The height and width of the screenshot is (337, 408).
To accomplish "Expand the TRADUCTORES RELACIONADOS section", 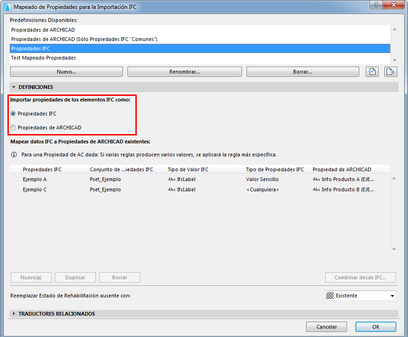I will point(14,314).
